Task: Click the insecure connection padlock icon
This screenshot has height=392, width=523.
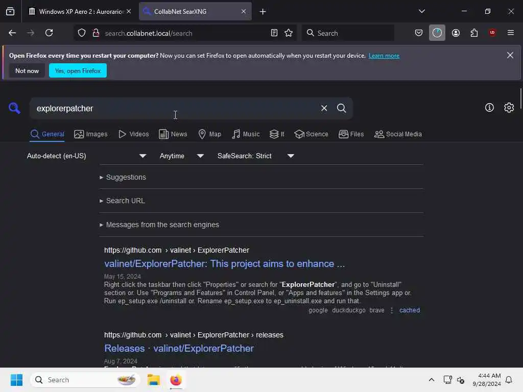Action: pyautogui.click(x=96, y=33)
